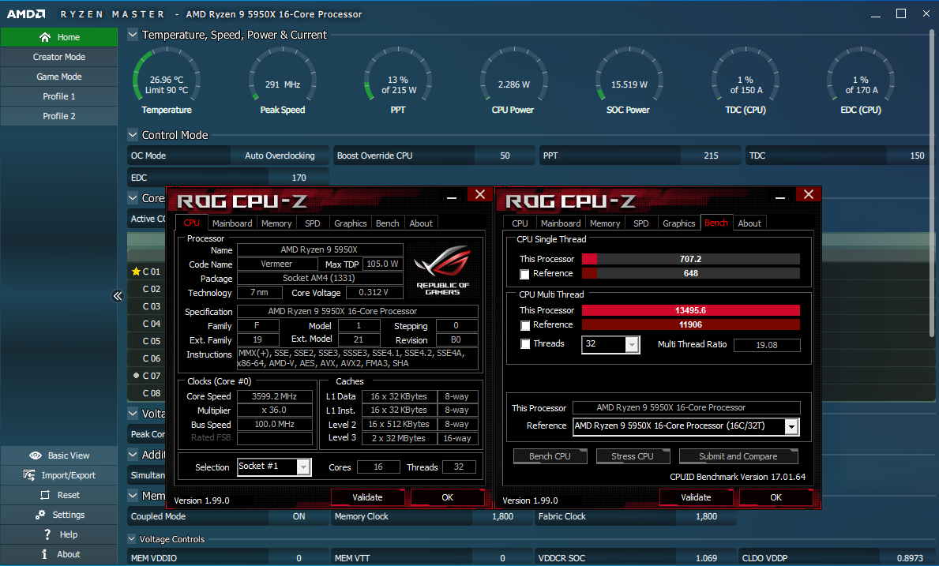The height and width of the screenshot is (566, 939).
Task: Click the About info icon in Ryzen Master
Action: (x=44, y=554)
